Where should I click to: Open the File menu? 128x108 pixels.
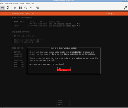pos(2,3)
